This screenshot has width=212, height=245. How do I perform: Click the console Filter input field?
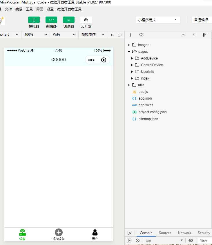click(x=205, y=241)
